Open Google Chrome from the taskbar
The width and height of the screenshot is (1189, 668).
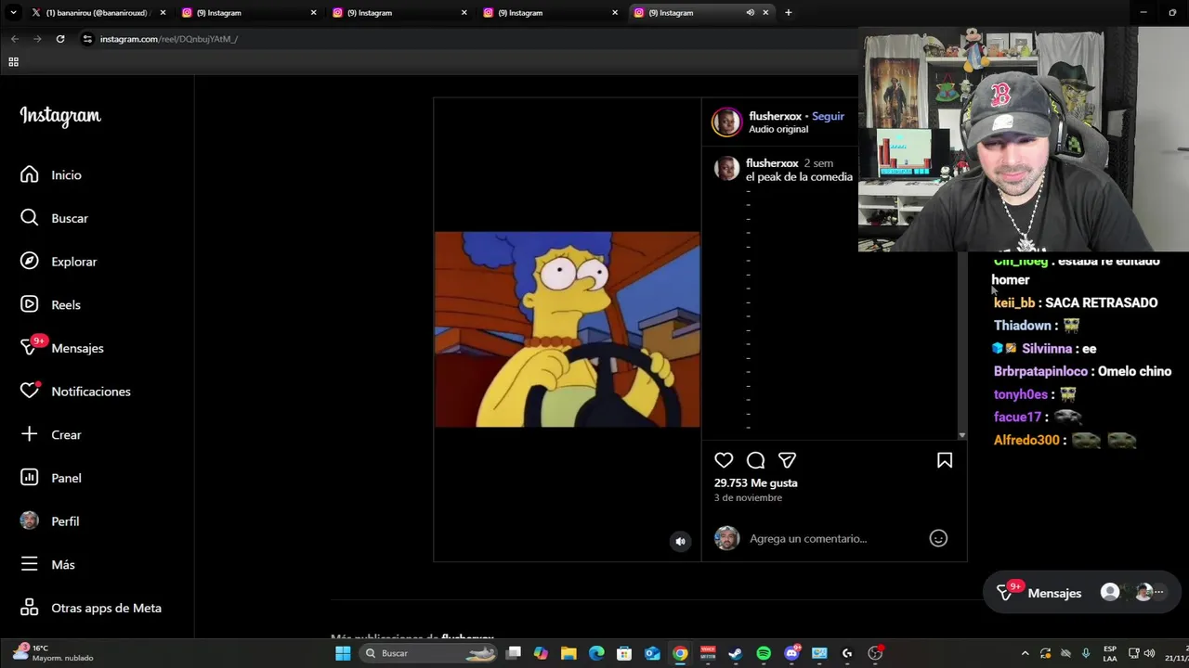point(680,653)
